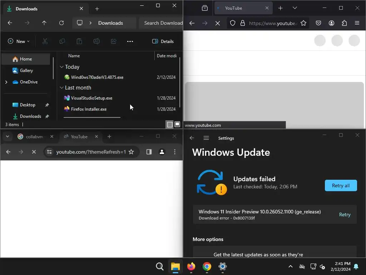Select Home in File Explorer sidebar
This screenshot has width=366, height=275.
pyautogui.click(x=26, y=59)
